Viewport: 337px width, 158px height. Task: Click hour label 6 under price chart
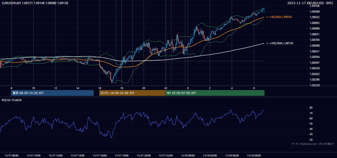[x=254, y=88]
